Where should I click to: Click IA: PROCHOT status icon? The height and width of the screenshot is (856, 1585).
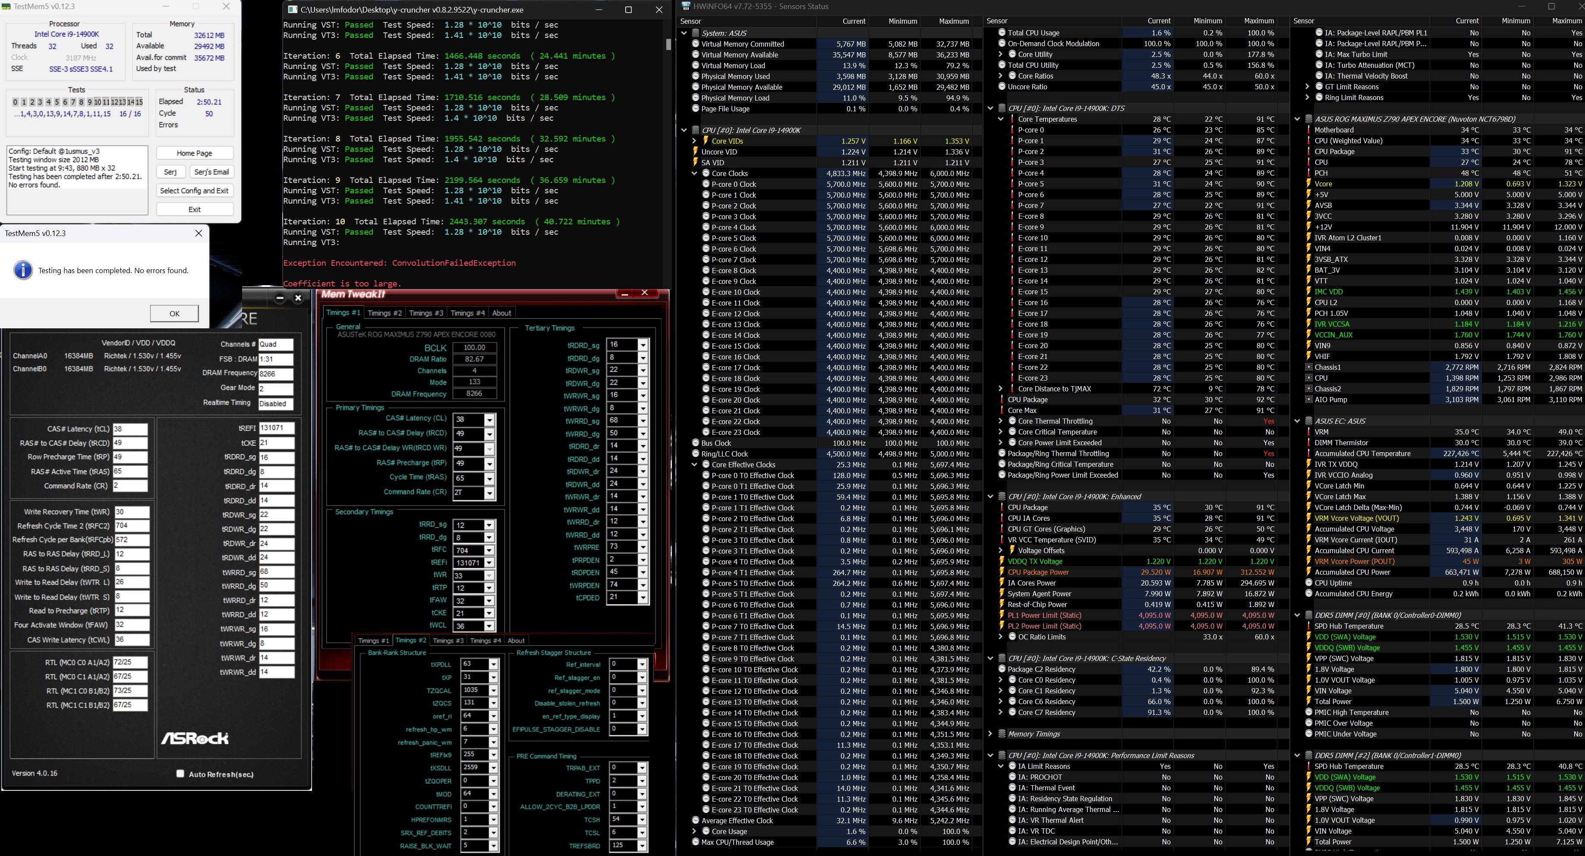1012,777
